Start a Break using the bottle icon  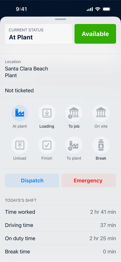click(101, 145)
